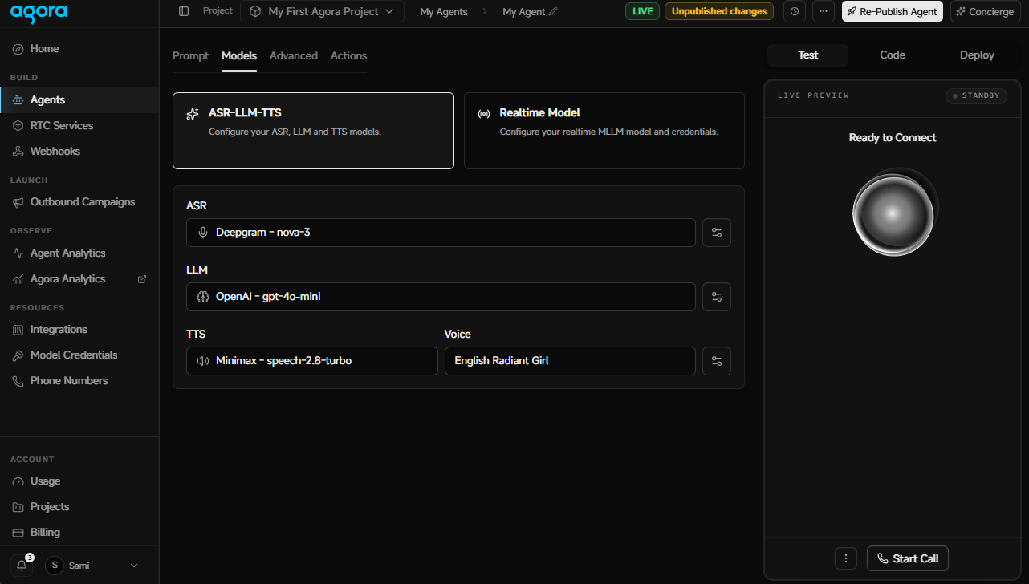Image resolution: width=1029 pixels, height=584 pixels.
Task: Click the Model Credentials key icon
Action: (18, 355)
